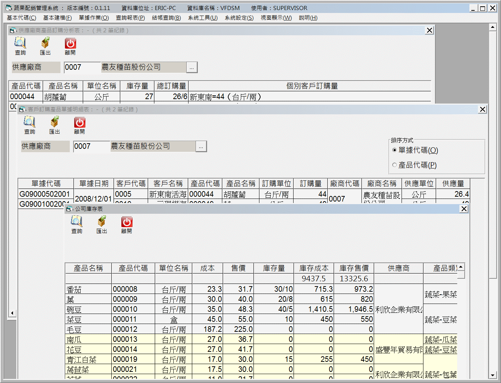
Task: Select 單據代碼(O) sort radio button
Action: click(394, 150)
